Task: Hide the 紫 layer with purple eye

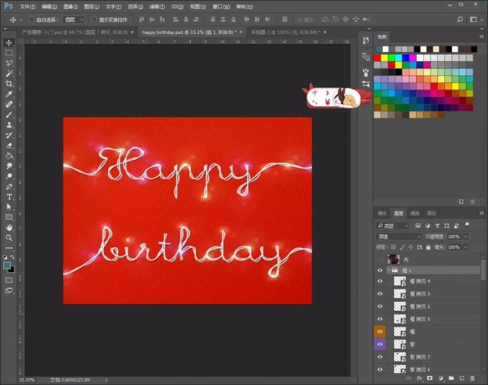Action: click(380, 344)
